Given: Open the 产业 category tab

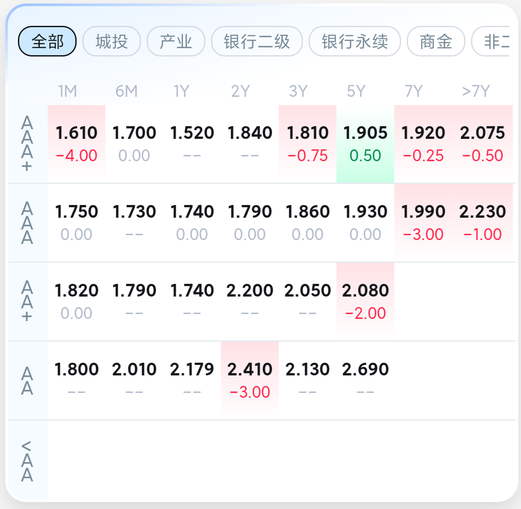Looking at the screenshot, I should (176, 41).
